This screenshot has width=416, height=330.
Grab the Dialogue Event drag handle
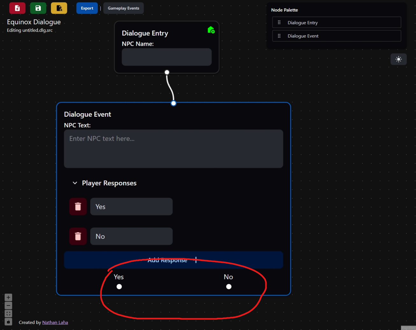tap(279, 36)
